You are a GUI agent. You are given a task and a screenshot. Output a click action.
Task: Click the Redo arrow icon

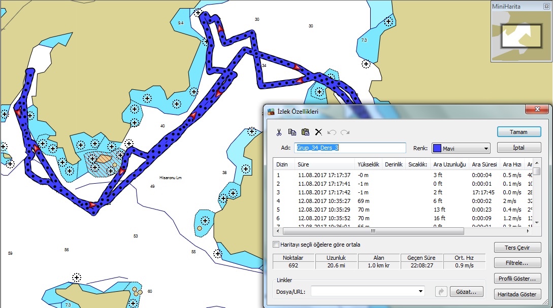(x=345, y=132)
